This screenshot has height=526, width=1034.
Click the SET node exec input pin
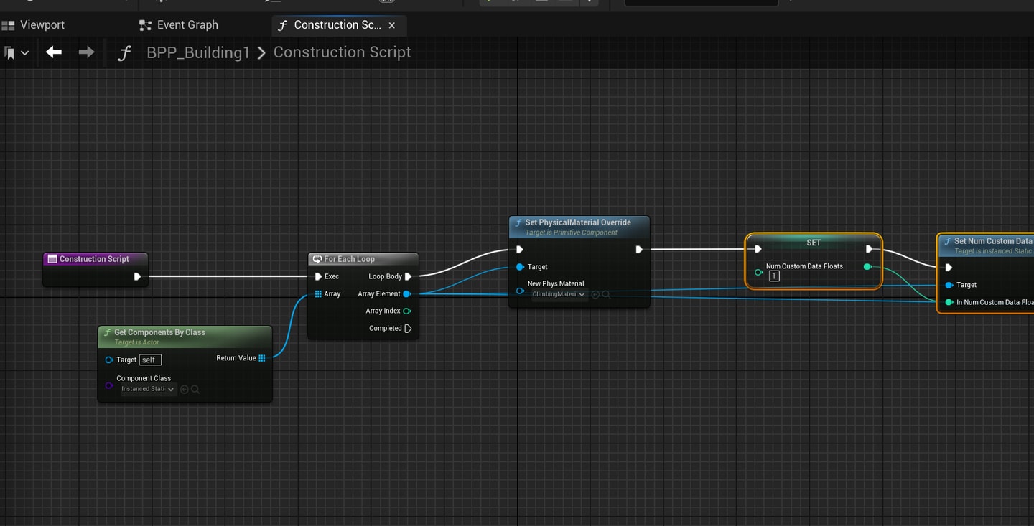coord(758,249)
